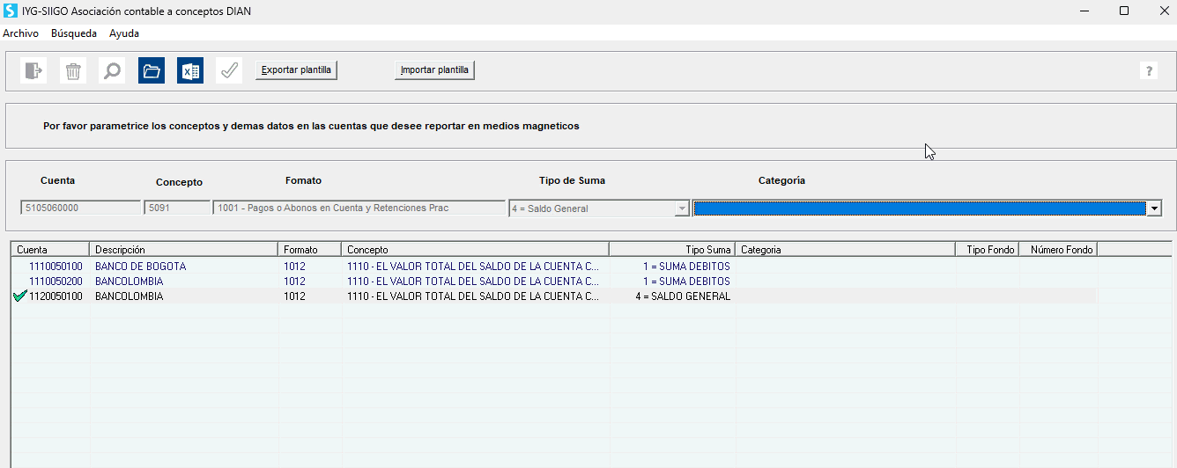This screenshot has height=468, width=1177.
Task: Click the Número Fondo column header
Action: pyautogui.click(x=1058, y=250)
